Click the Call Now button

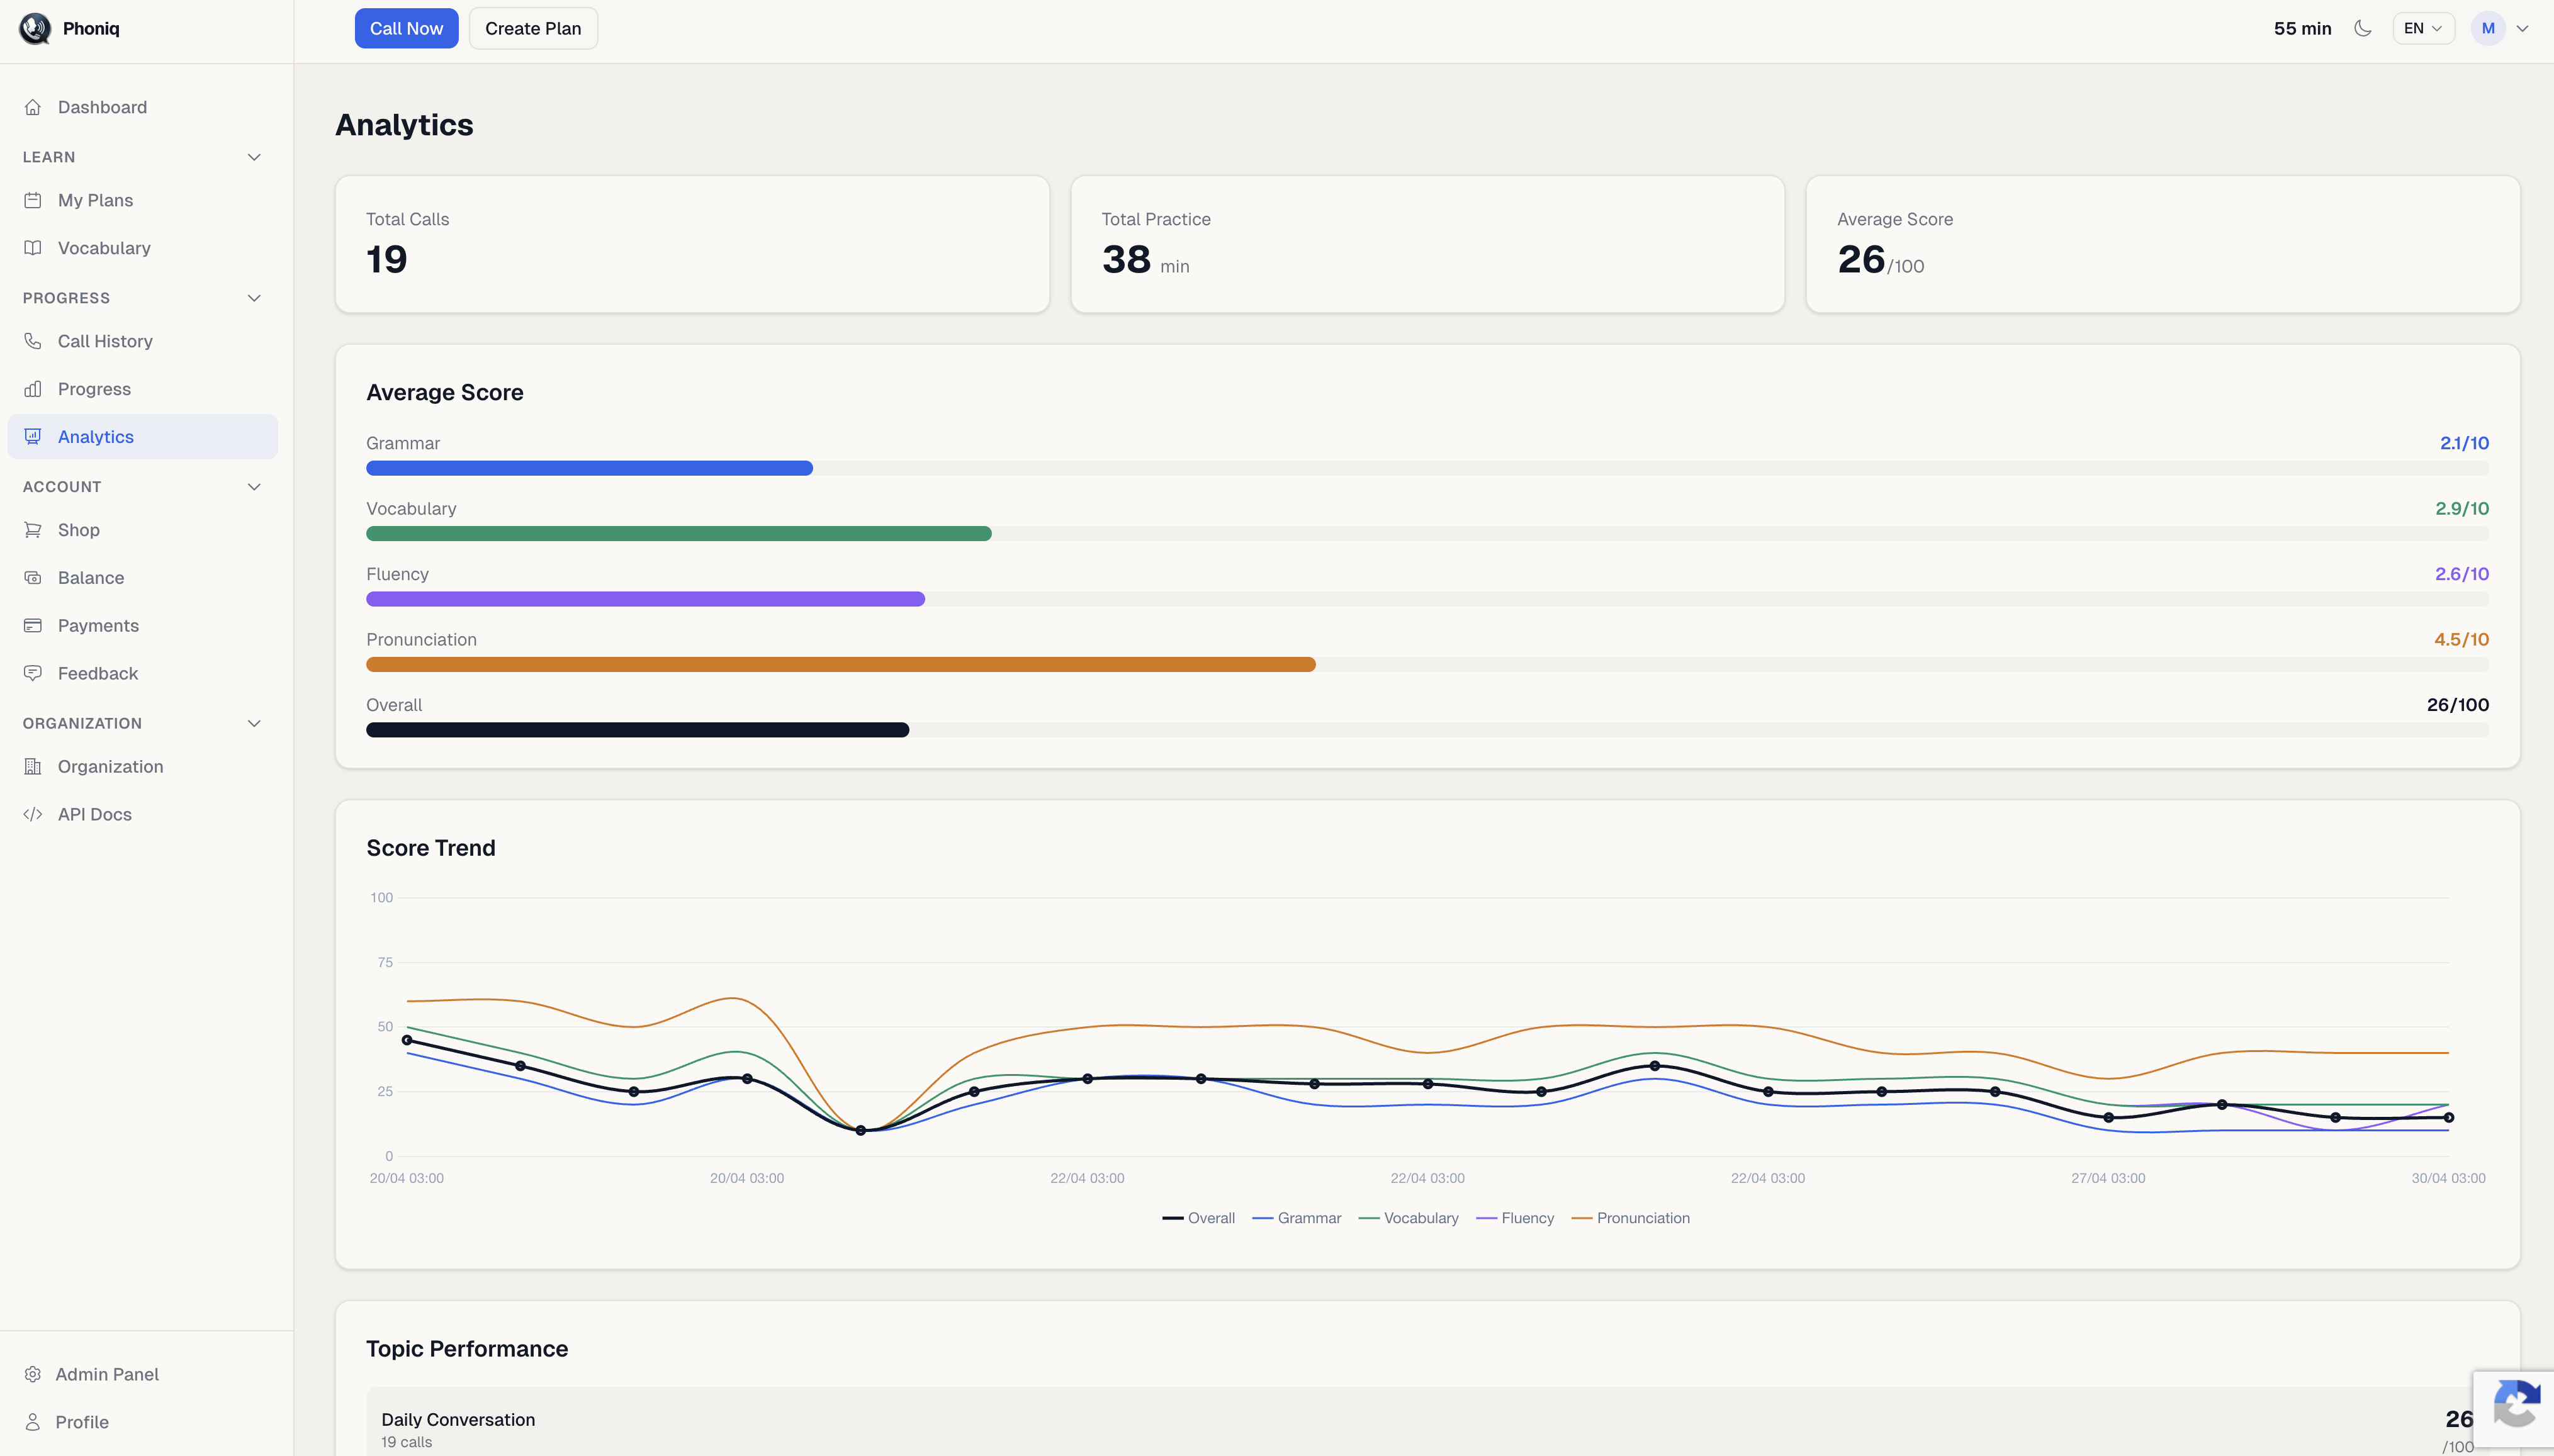pos(406,28)
